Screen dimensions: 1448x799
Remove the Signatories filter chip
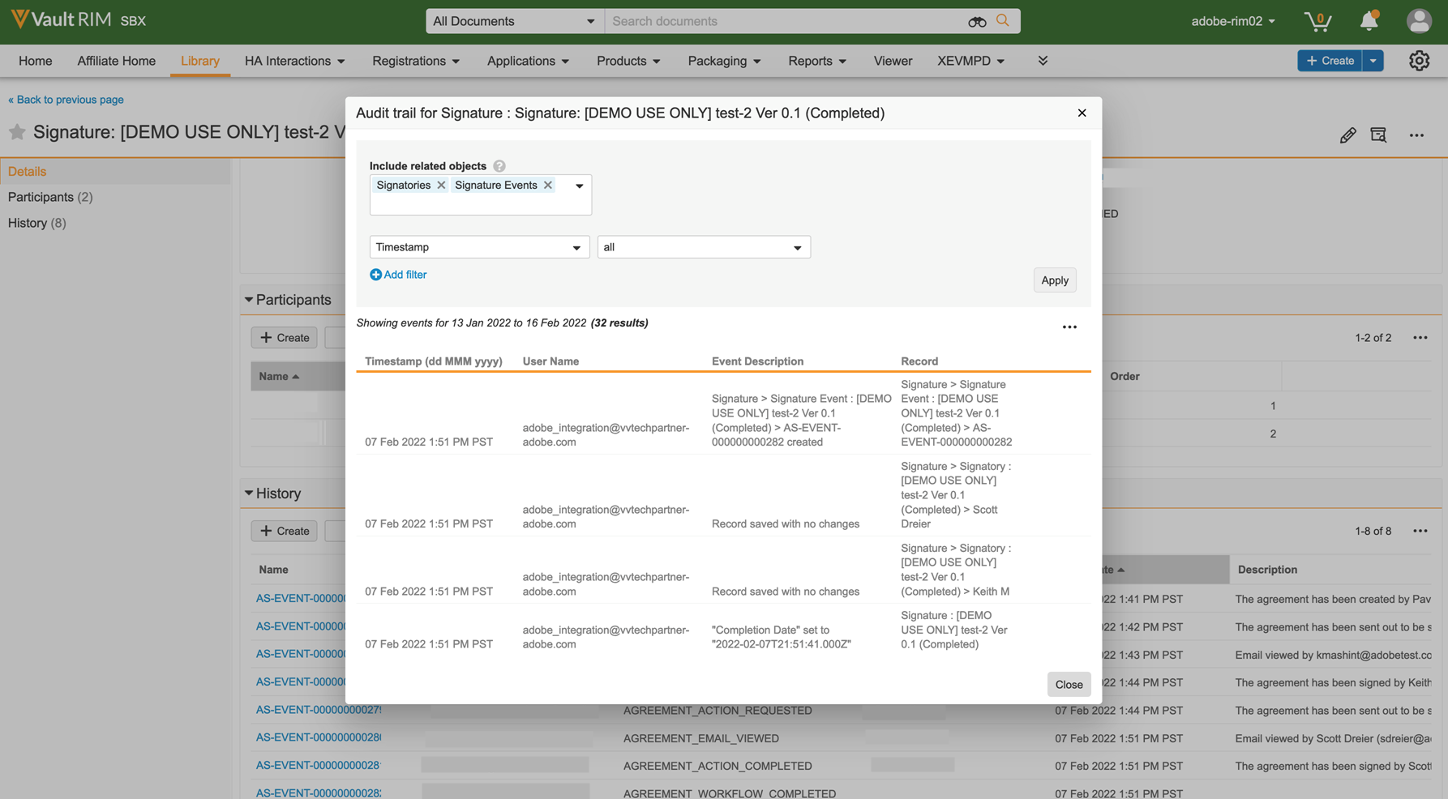click(x=441, y=185)
